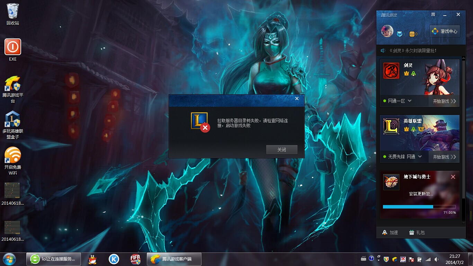Open the Tencent panel menu icon

pos(433,15)
